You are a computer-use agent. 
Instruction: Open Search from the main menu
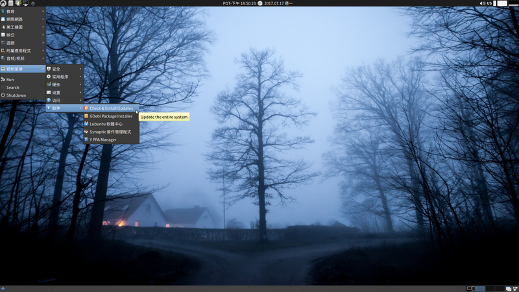coord(12,88)
